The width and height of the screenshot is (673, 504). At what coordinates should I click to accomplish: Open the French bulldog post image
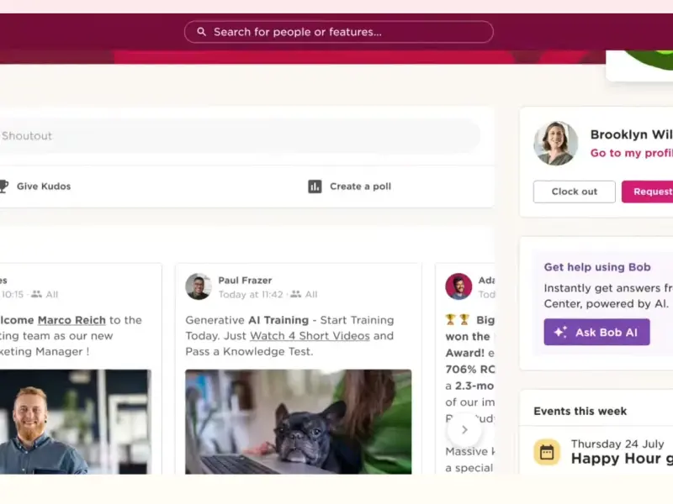click(x=299, y=422)
